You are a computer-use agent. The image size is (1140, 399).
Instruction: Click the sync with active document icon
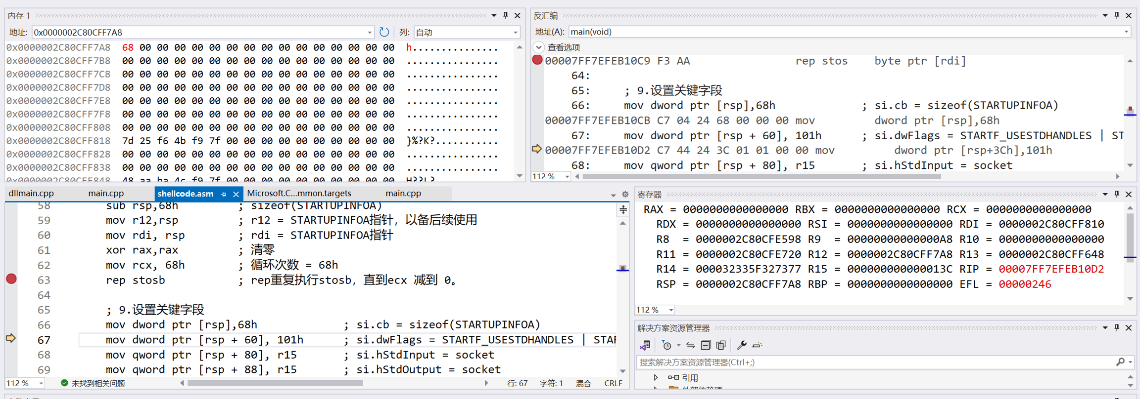pyautogui.click(x=691, y=345)
